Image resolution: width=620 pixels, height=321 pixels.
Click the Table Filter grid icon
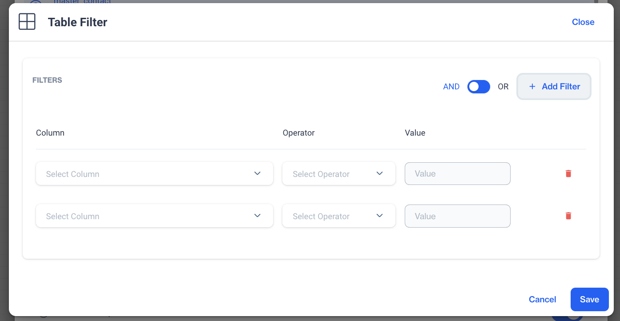point(27,22)
